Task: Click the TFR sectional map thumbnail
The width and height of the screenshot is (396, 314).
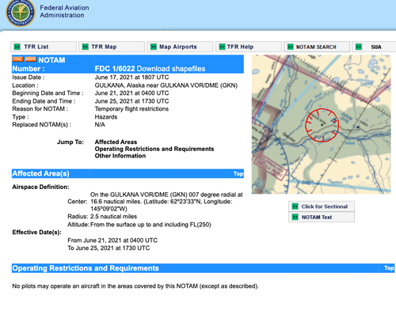Action: (322, 124)
